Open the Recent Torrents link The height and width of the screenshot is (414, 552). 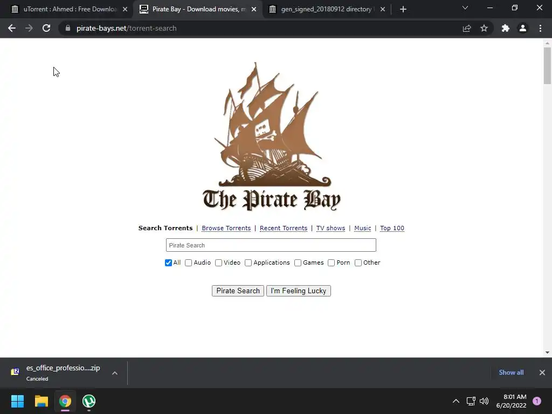pyautogui.click(x=284, y=228)
